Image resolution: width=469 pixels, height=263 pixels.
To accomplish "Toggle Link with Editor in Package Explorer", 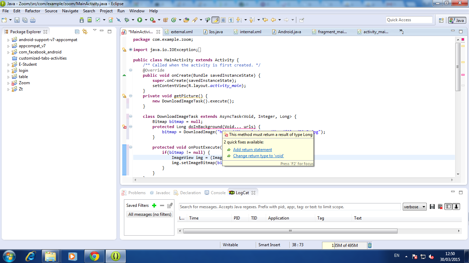I will tap(85, 32).
